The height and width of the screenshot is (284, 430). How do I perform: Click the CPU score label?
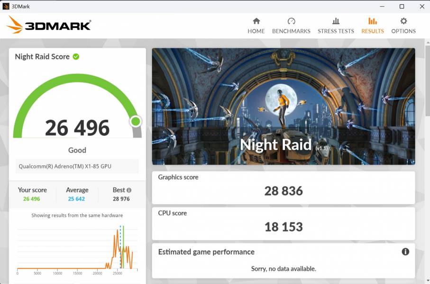pyautogui.click(x=173, y=213)
